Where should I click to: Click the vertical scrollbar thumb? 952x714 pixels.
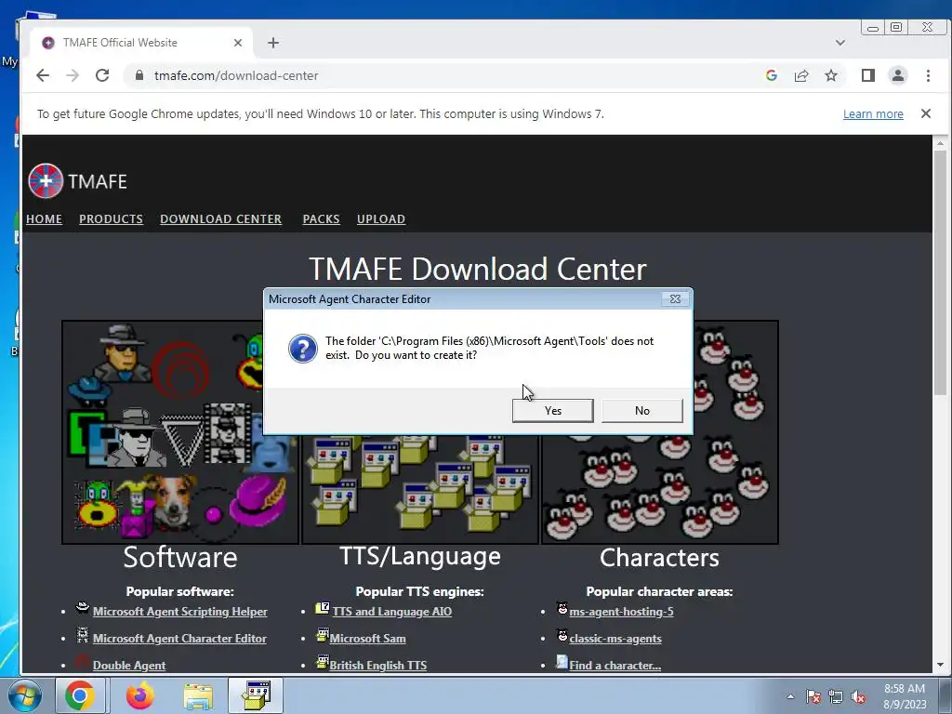(940, 272)
